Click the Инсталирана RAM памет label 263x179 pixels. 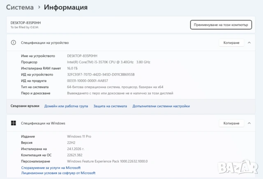[41, 68]
